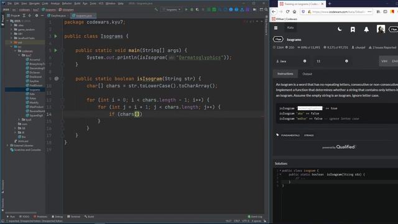398x224 pixels.
Task: Toggle Firefox sidebar icon
Action: (x=385, y=12)
